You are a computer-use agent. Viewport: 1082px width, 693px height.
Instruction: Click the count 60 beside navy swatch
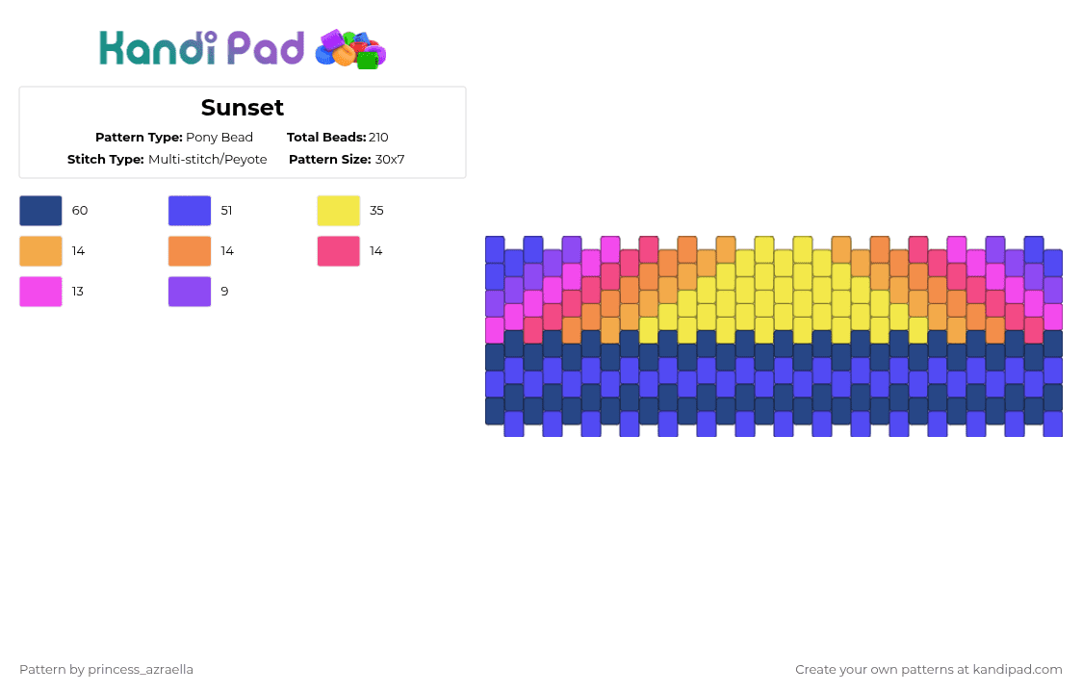point(80,211)
